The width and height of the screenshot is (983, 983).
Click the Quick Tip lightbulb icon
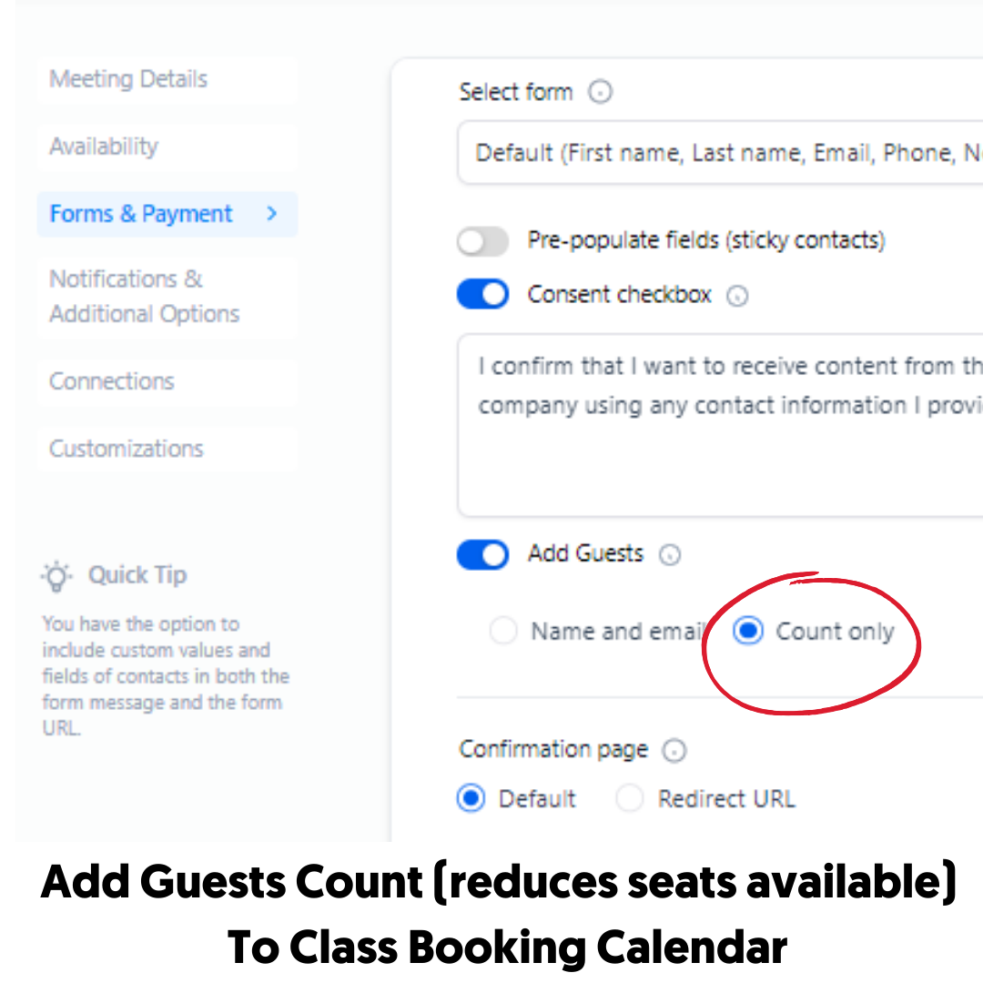click(x=56, y=576)
